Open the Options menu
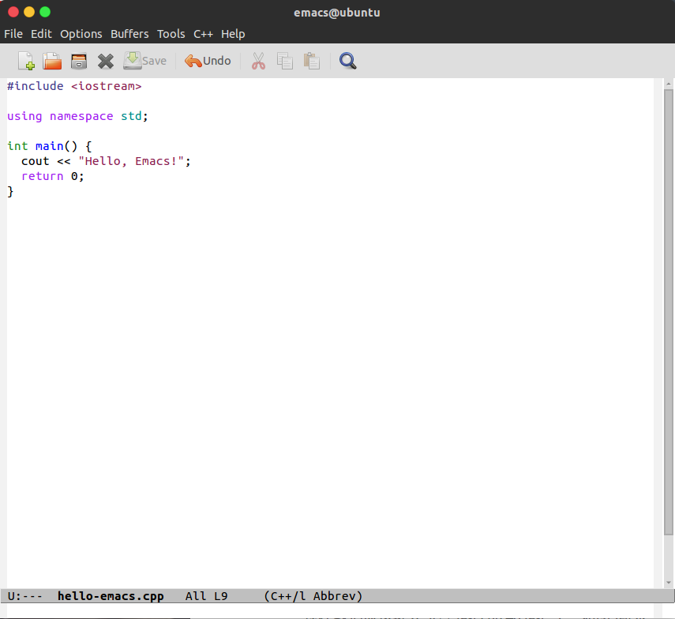Screen dimensions: 675x619 [81, 34]
